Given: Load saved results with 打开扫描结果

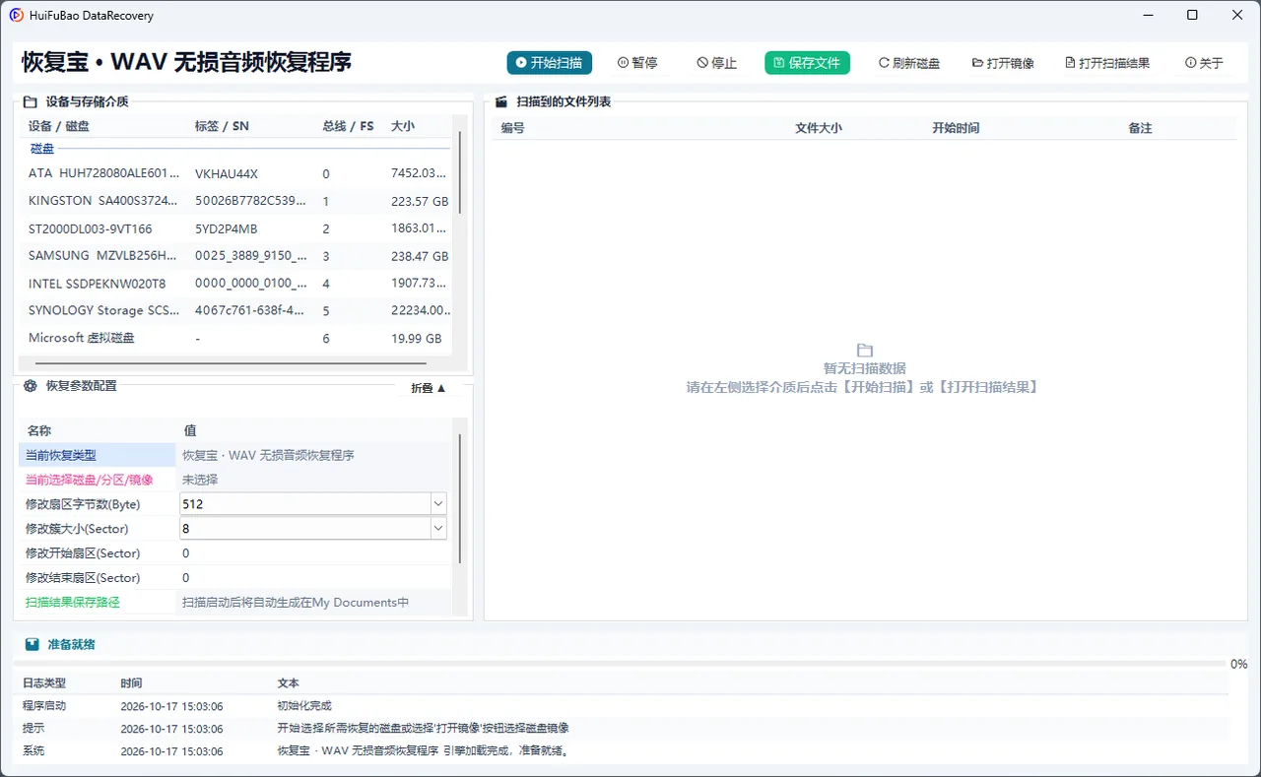Looking at the screenshot, I should tap(1107, 63).
